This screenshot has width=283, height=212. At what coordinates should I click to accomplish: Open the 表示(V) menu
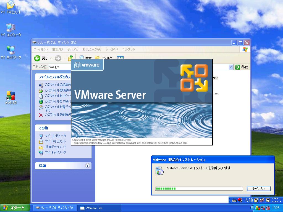click(x=73, y=49)
